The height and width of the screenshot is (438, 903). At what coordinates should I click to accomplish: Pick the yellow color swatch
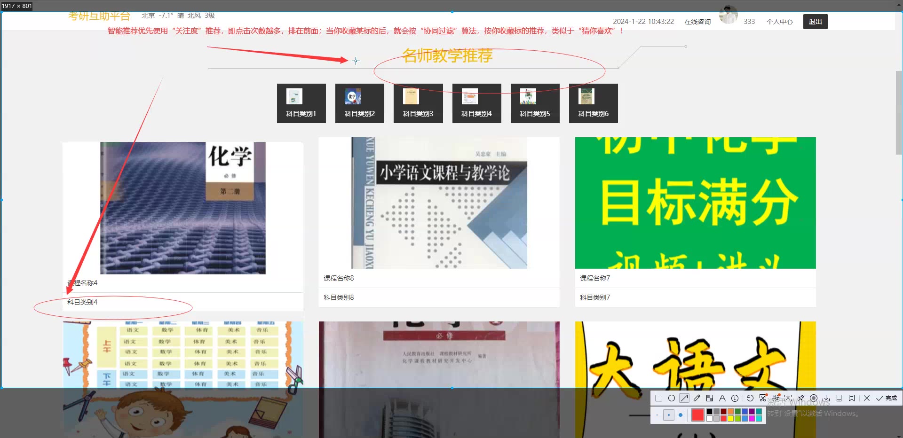[x=730, y=418]
